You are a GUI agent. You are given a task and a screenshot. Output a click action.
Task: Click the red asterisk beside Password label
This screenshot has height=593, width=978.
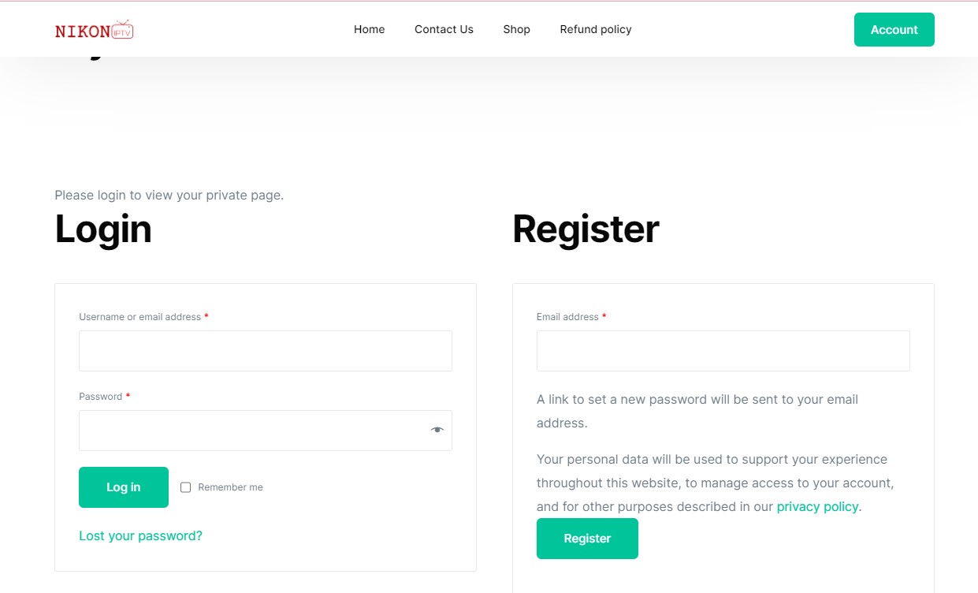[128, 396]
